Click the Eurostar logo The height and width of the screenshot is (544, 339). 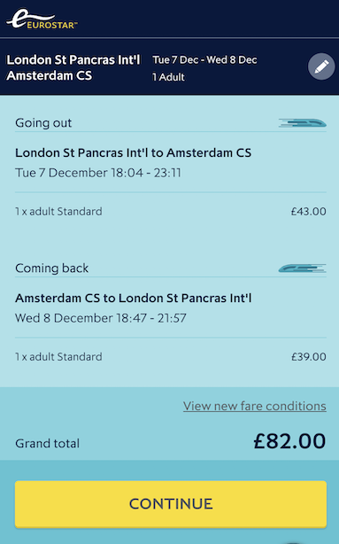pos(42,19)
